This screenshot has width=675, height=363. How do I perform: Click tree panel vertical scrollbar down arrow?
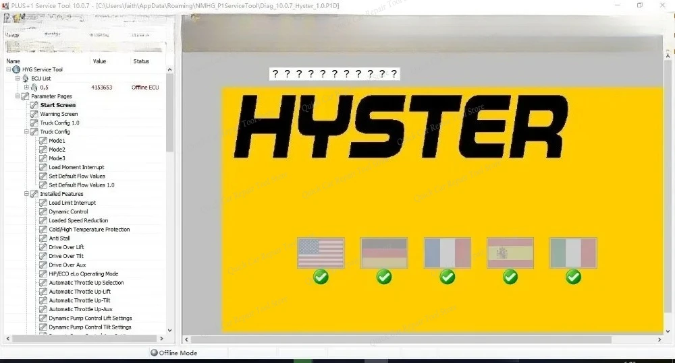169,331
